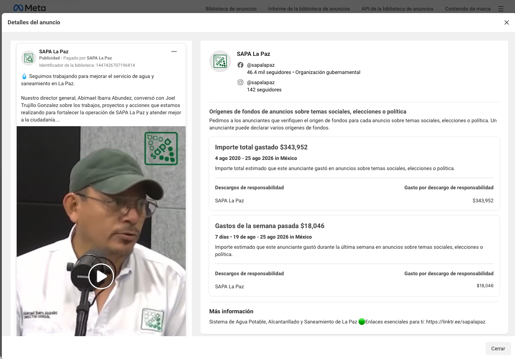The width and height of the screenshot is (515, 359).
Task: Click the Cerrar button
Action: [498, 348]
